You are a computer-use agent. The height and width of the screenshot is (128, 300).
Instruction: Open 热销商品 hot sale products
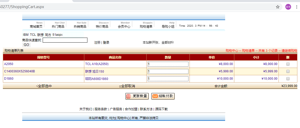pyautogui.click(x=80, y=27)
